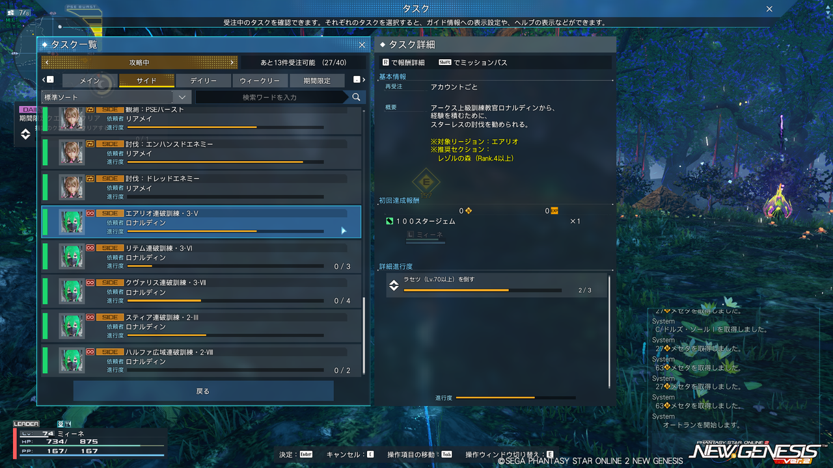Viewport: 833px width, 468px height.
Task: Click ロナルディン portrait on ハルファ広域連破訓練 task
Action: point(72,361)
